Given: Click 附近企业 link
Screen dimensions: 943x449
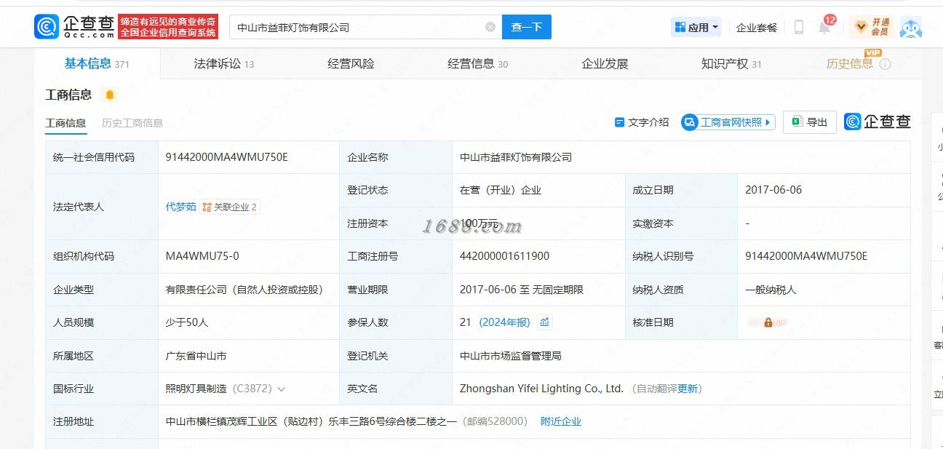Looking at the screenshot, I should coord(561,421).
